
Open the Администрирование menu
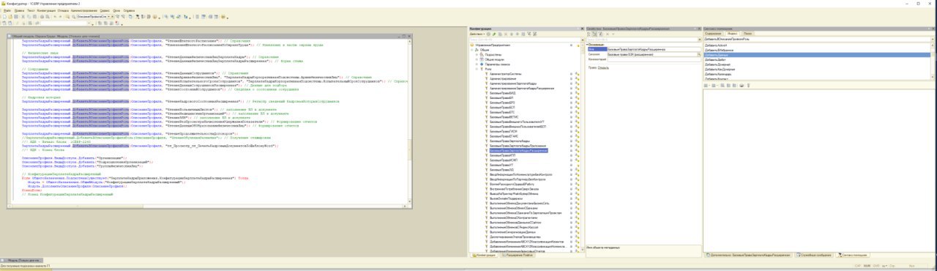tap(84, 11)
